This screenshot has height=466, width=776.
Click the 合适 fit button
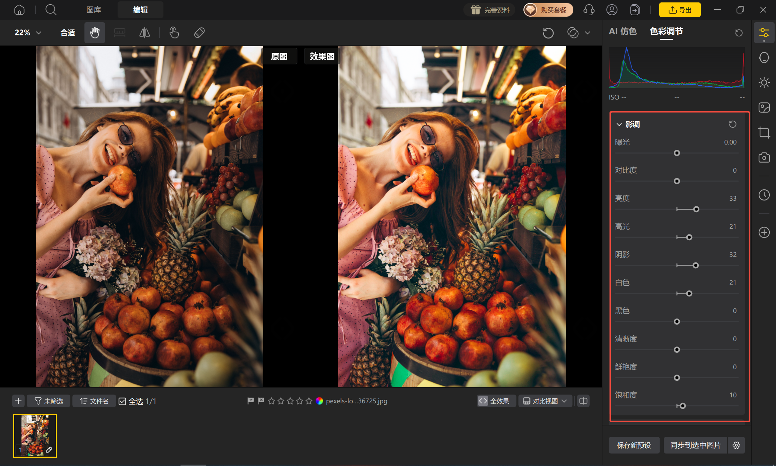point(68,33)
